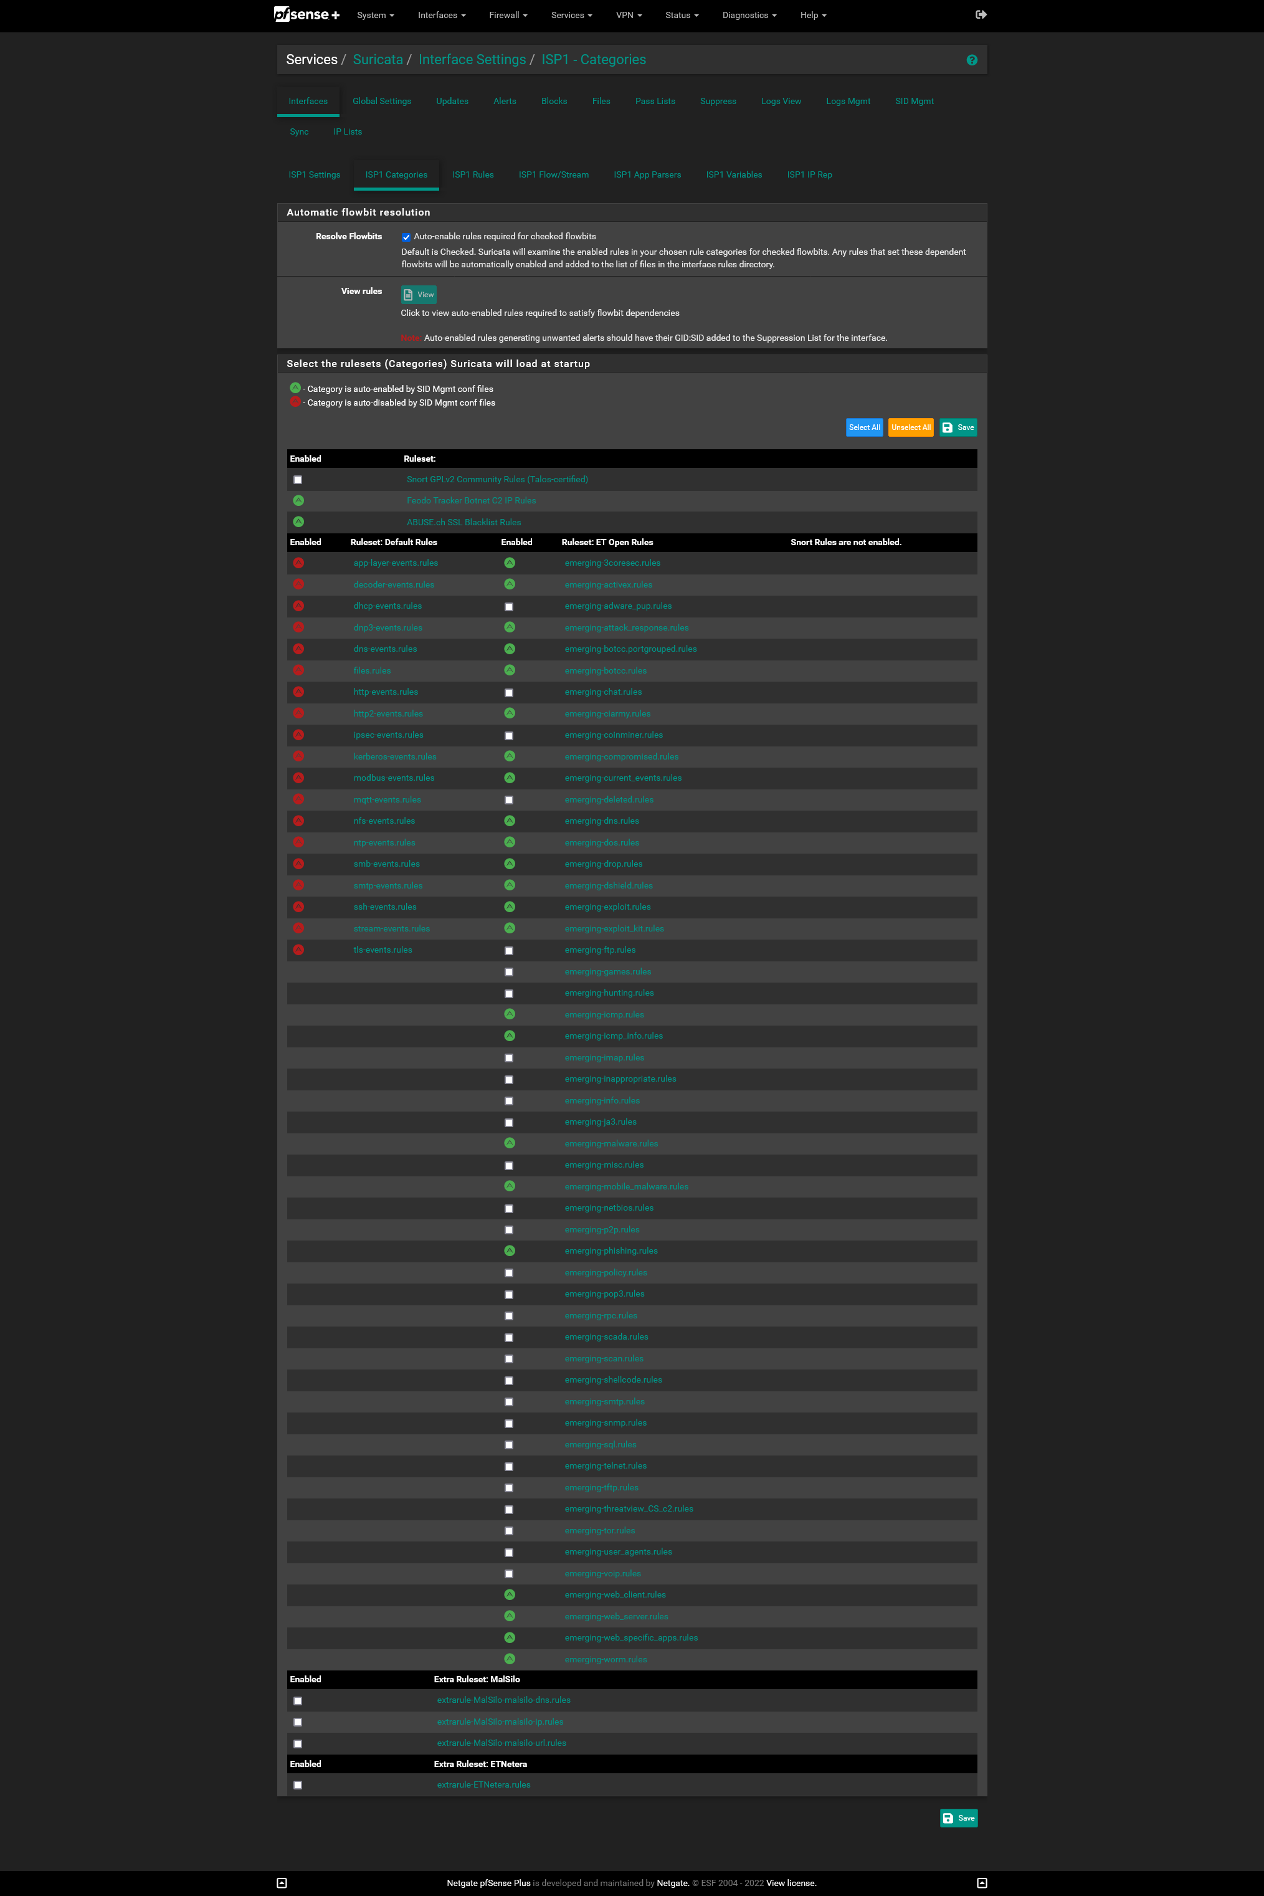Enable Snort GPLv2 Community Rules checkbox
This screenshot has width=1264, height=1896.
pos(297,480)
